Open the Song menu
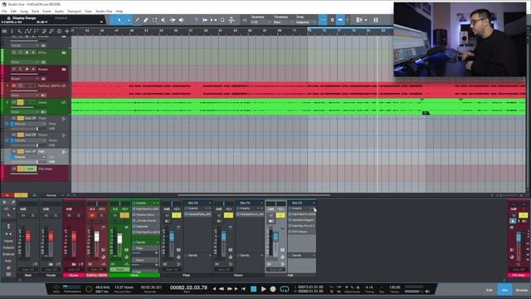 pos(24,11)
